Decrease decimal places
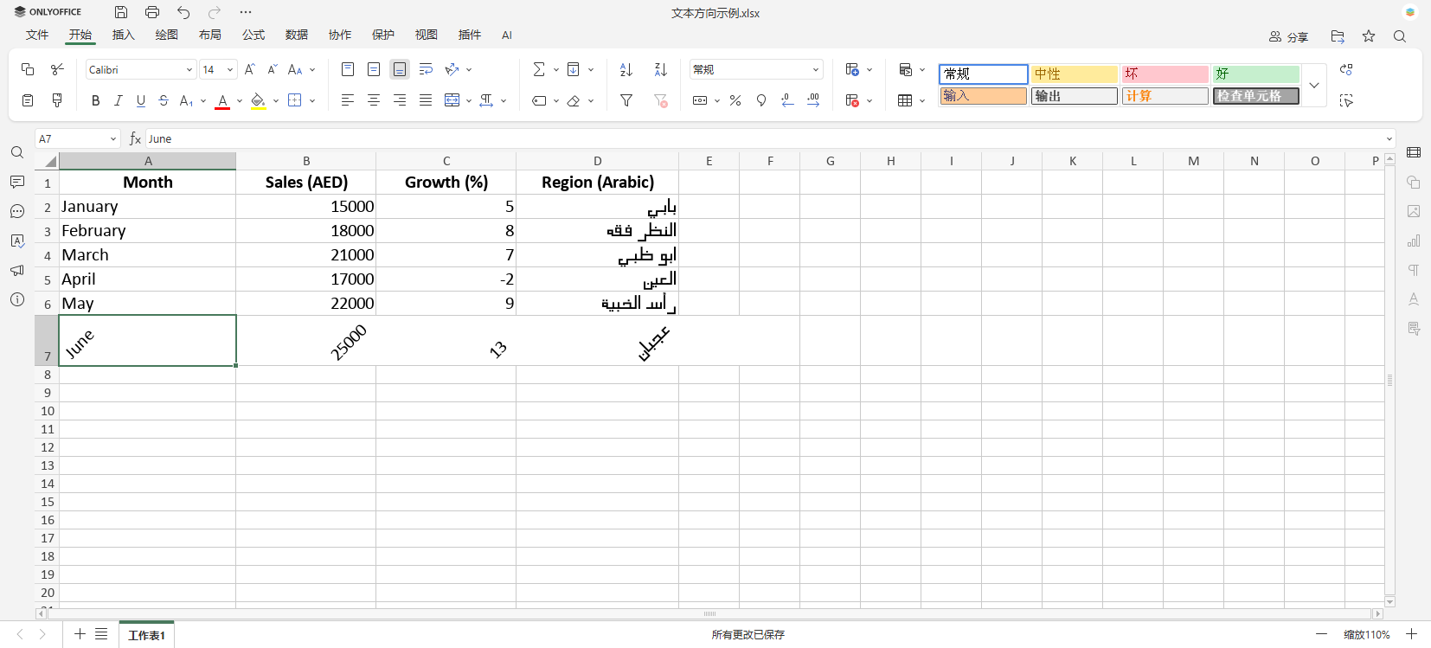Viewport: 1431px width, 648px height. [x=787, y=100]
